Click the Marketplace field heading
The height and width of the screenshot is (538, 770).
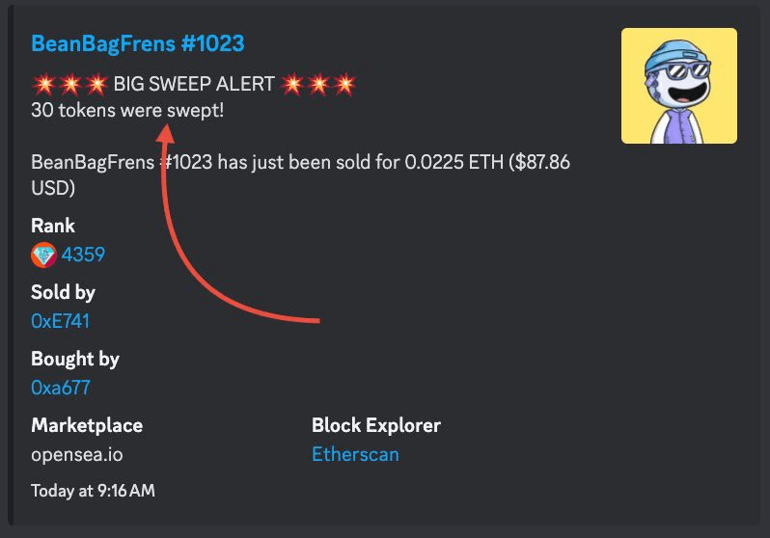[87, 425]
